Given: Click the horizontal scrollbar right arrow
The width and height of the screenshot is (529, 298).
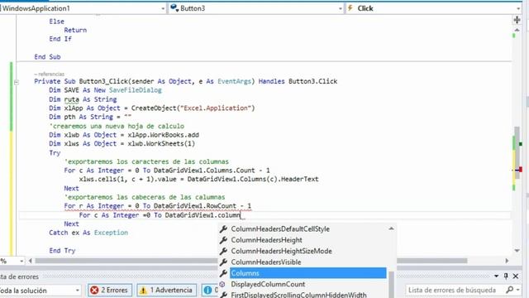Looking at the screenshot, I should click(507, 261).
